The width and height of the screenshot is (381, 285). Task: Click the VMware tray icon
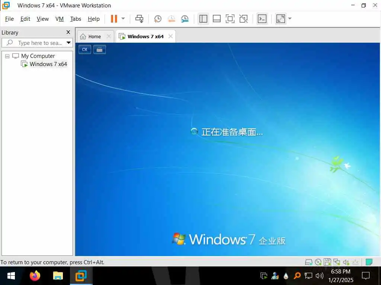point(264,276)
